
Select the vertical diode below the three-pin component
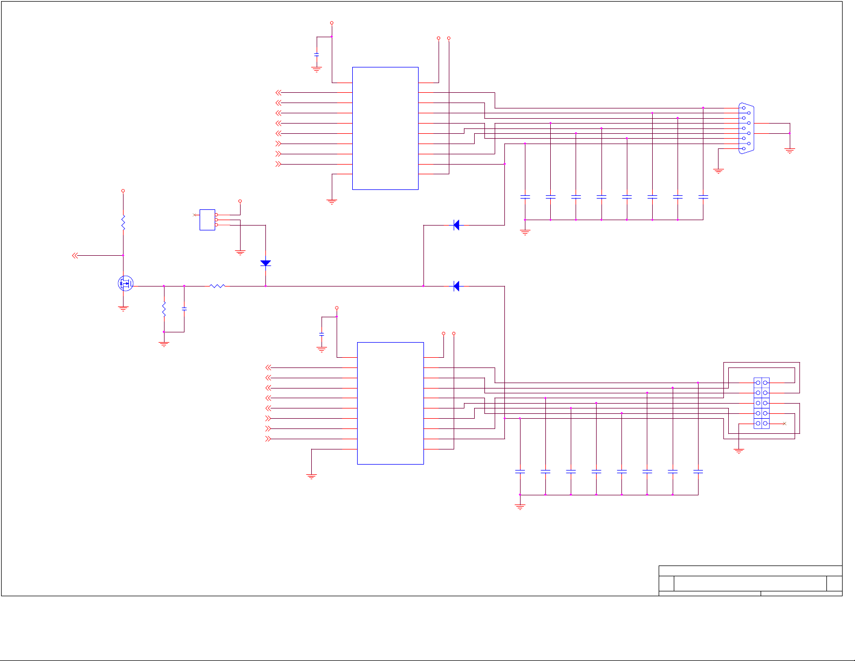coord(265,263)
